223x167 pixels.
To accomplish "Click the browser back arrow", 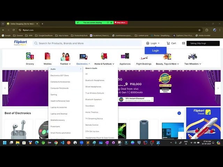I will tap(3, 30).
